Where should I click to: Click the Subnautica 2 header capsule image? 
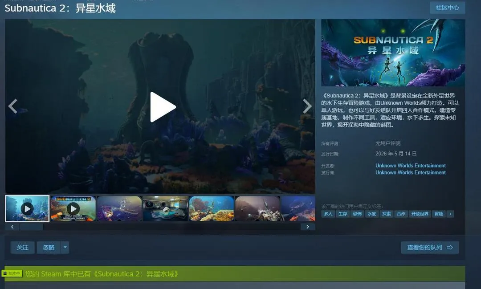(393, 53)
